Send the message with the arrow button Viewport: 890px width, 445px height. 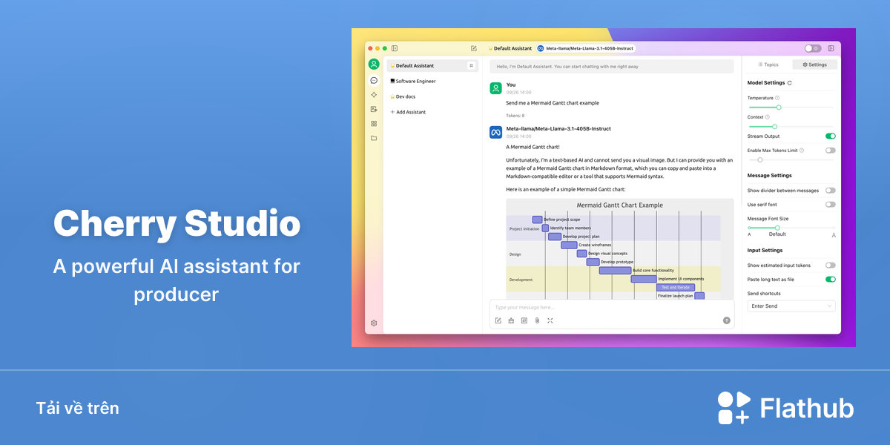point(727,320)
